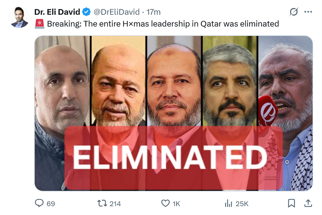
Task: Open the 17m timestamp link
Action: (x=153, y=12)
